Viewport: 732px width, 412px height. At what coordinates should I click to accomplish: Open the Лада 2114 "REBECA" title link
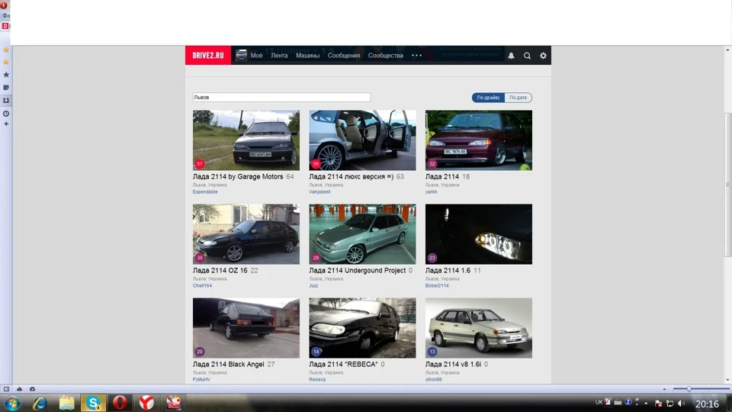[343, 365]
